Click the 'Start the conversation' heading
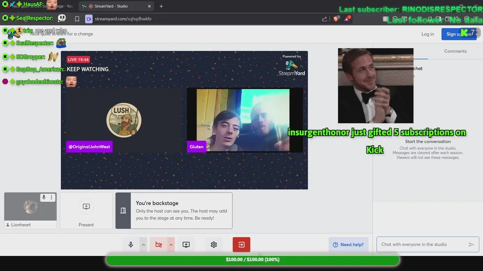 click(x=428, y=142)
